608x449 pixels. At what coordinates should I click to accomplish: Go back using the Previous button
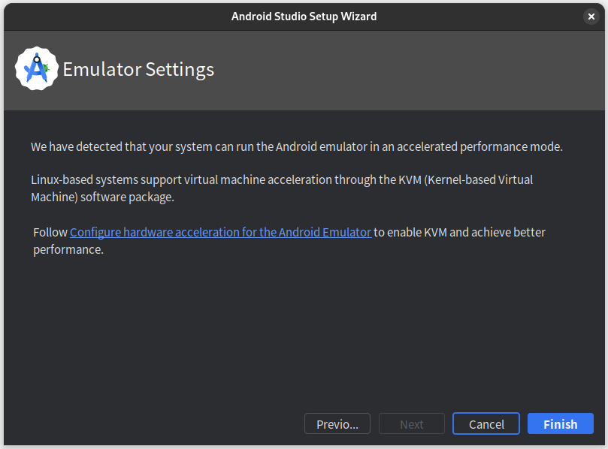coord(337,424)
